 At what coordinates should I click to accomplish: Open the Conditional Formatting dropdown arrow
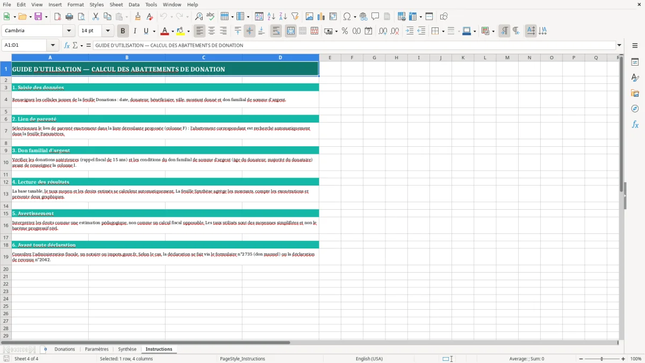tap(493, 31)
